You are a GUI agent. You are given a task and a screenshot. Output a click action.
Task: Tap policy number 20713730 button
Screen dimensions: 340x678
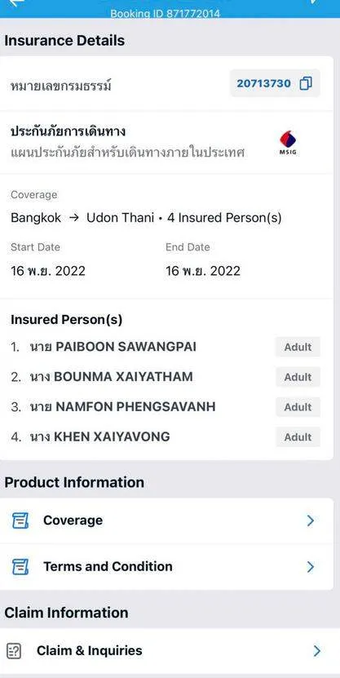(275, 83)
